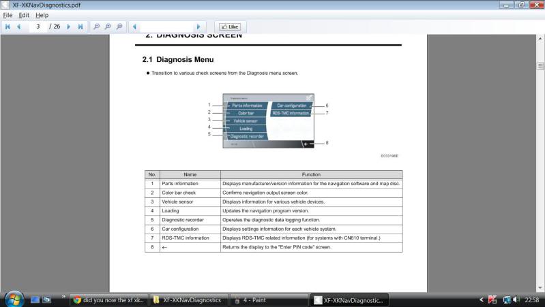This screenshot has height=307, width=545.
Task: Click the 'Function' column header
Action: tap(311, 174)
